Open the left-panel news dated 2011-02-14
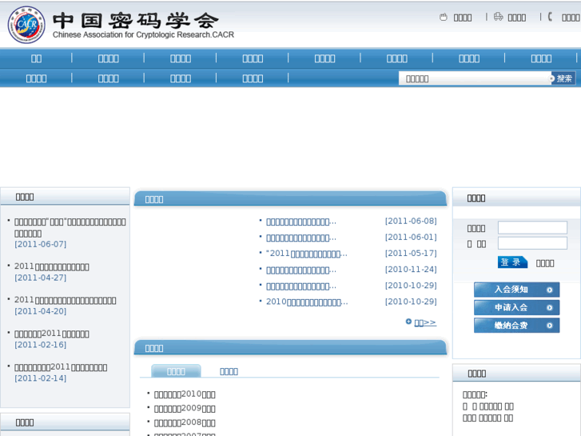581x436 pixels. 61,367
